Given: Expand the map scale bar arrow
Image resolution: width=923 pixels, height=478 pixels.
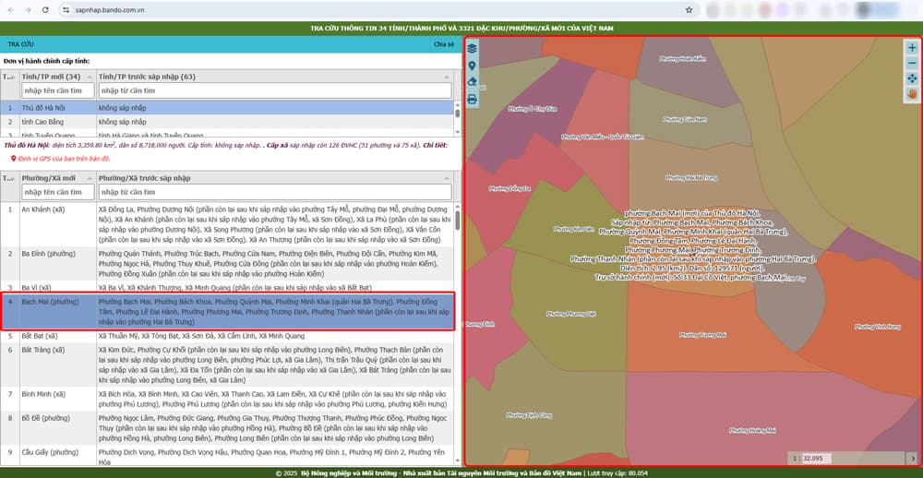Looking at the screenshot, I should pyautogui.click(x=912, y=458).
